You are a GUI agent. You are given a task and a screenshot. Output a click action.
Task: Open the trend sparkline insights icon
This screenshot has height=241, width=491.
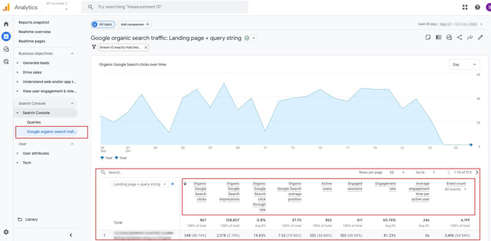pos(470,37)
